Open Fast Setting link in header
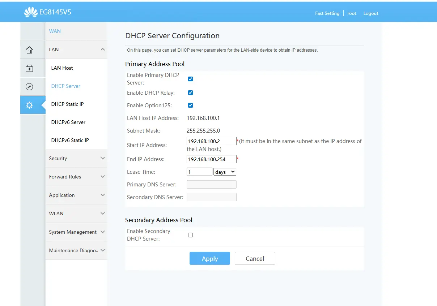Screen dimensions: 437x306 (x=327, y=13)
